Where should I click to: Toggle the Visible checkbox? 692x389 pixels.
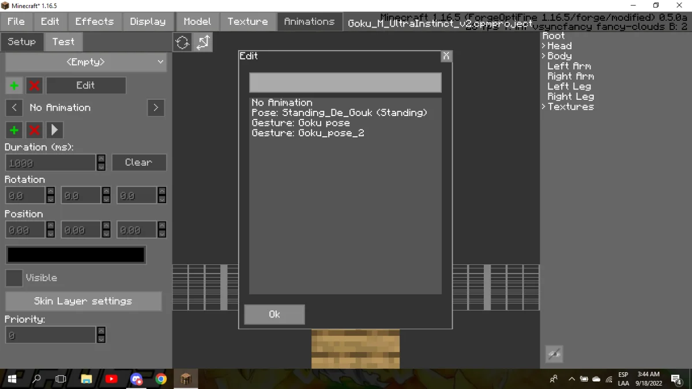(14, 278)
